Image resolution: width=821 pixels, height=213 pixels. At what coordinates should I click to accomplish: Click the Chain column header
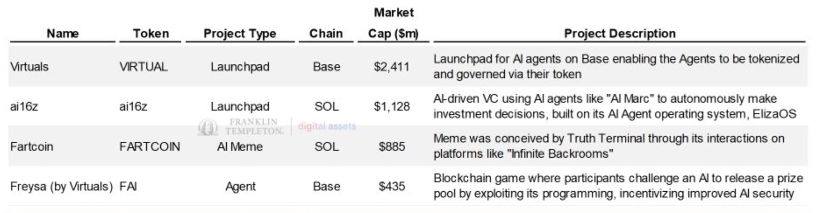326,33
